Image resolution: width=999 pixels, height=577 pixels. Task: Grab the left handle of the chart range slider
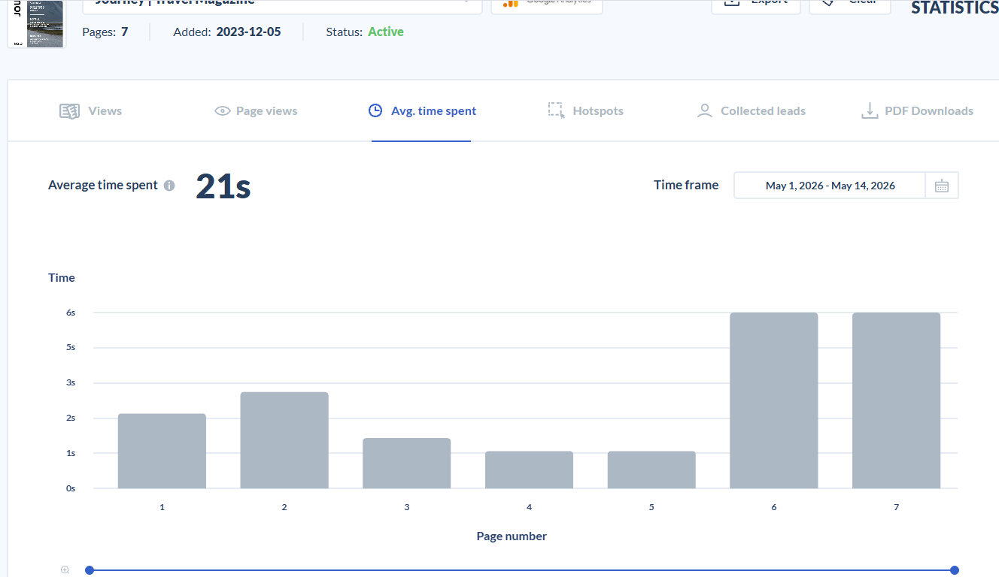pyautogui.click(x=90, y=570)
